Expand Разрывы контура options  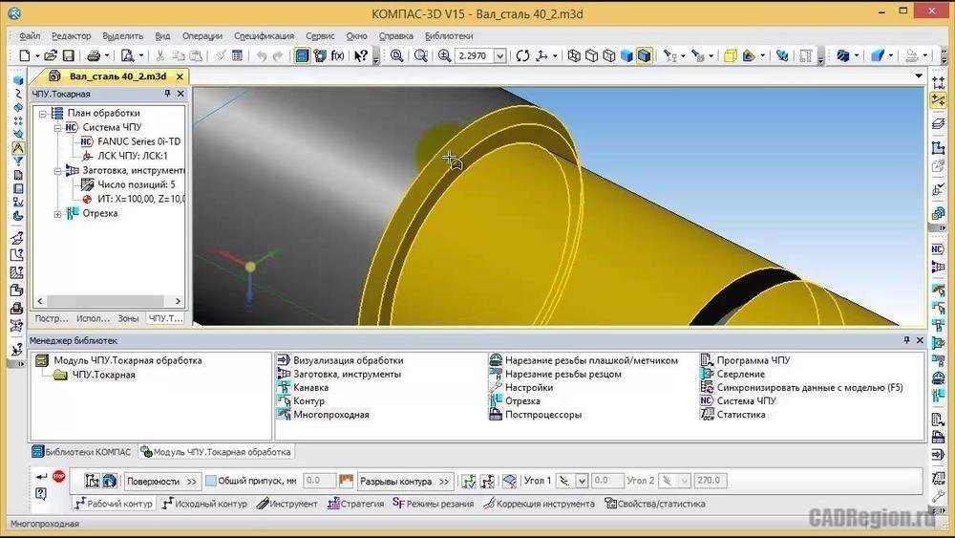[405, 481]
